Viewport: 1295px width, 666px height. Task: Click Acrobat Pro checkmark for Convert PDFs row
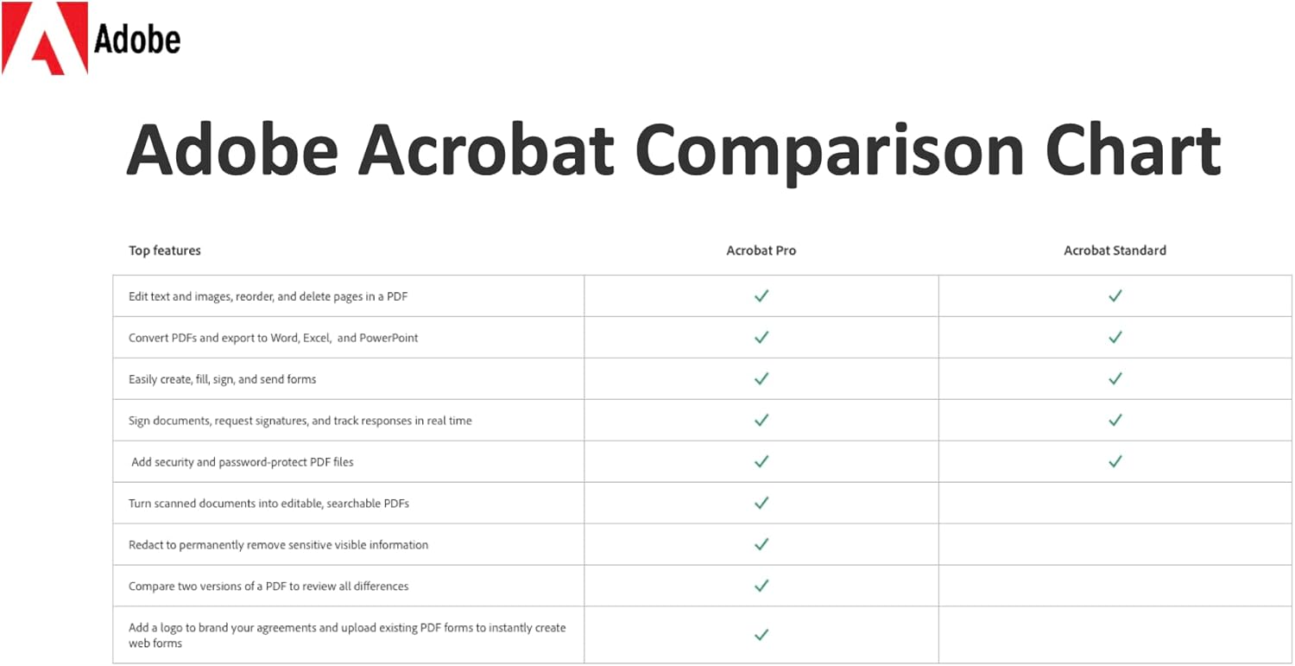click(x=761, y=337)
